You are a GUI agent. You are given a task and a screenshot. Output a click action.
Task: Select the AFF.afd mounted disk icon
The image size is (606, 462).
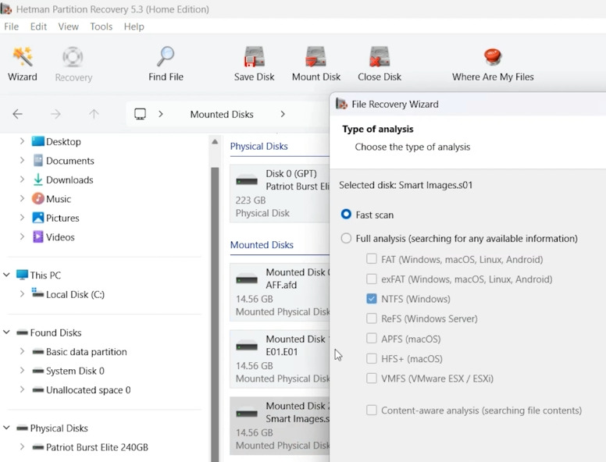[x=247, y=279]
